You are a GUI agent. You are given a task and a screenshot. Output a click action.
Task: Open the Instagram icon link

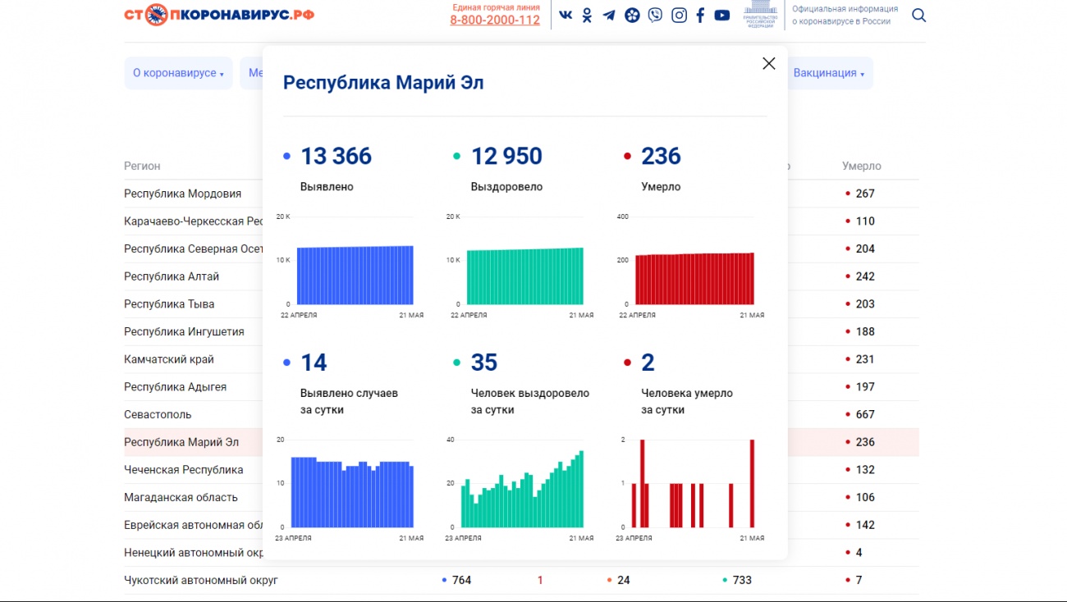click(679, 15)
